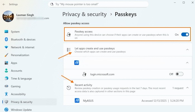Go to Accounts settings
The width and height of the screenshot is (195, 112).
point(16,71)
